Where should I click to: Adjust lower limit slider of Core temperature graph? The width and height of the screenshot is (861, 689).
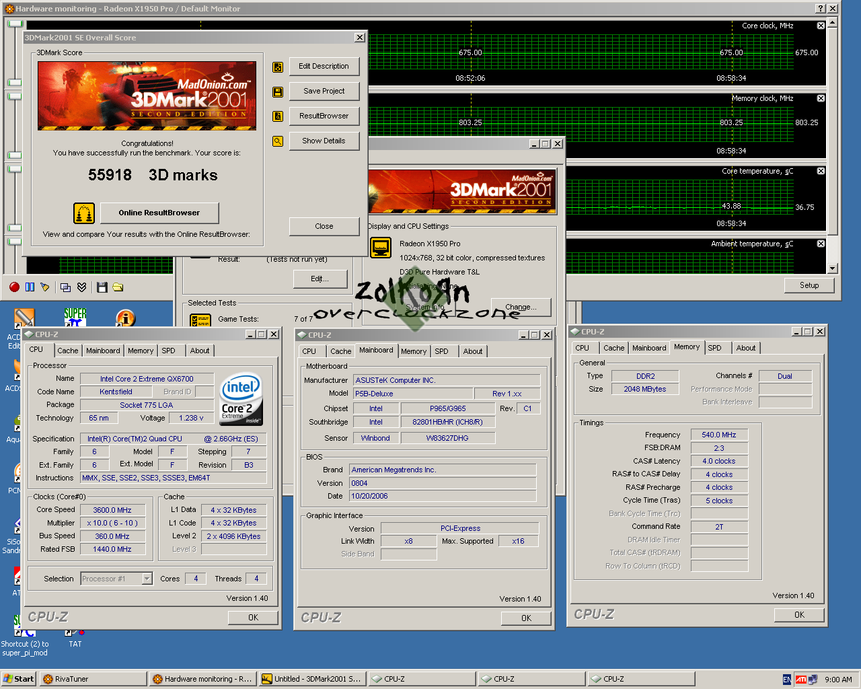(15, 227)
